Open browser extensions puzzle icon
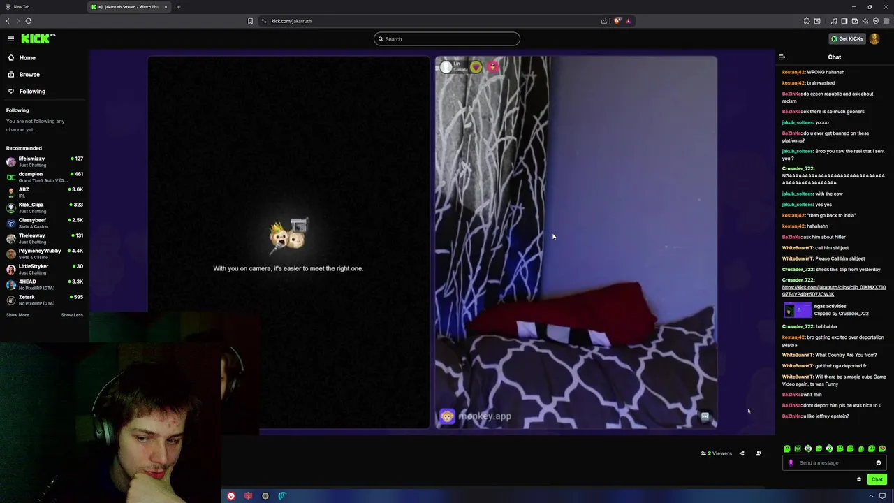The image size is (894, 503). coord(807,21)
